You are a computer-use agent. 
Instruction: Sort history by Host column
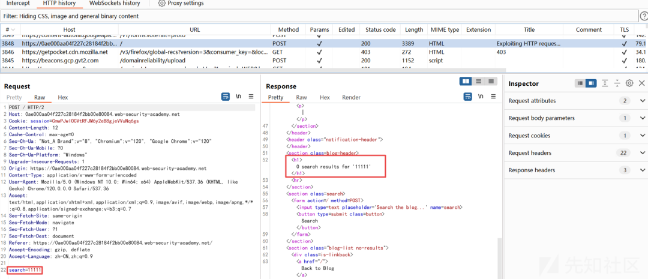tap(69, 30)
